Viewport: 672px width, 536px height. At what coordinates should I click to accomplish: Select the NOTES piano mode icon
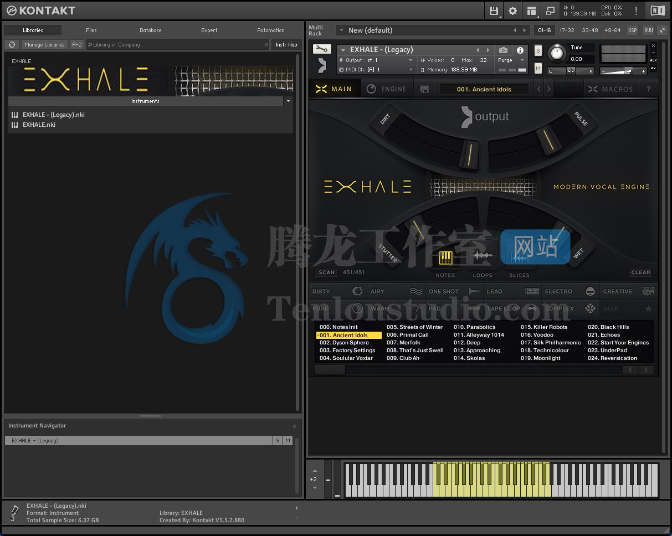(x=445, y=257)
